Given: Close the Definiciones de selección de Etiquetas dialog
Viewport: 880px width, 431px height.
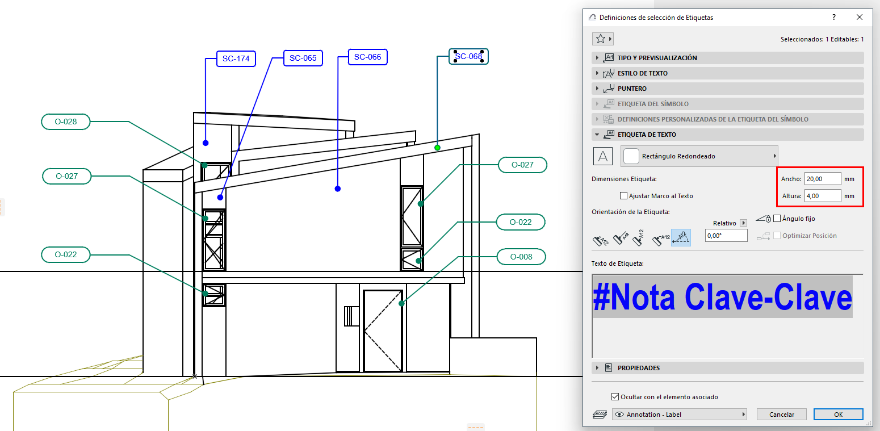Looking at the screenshot, I should [860, 18].
